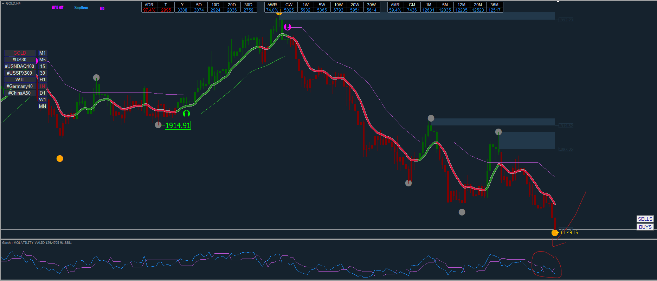Click gray circle marker nearest timeframe buttons
The width and height of the screenshot is (657, 281).
coord(96,77)
